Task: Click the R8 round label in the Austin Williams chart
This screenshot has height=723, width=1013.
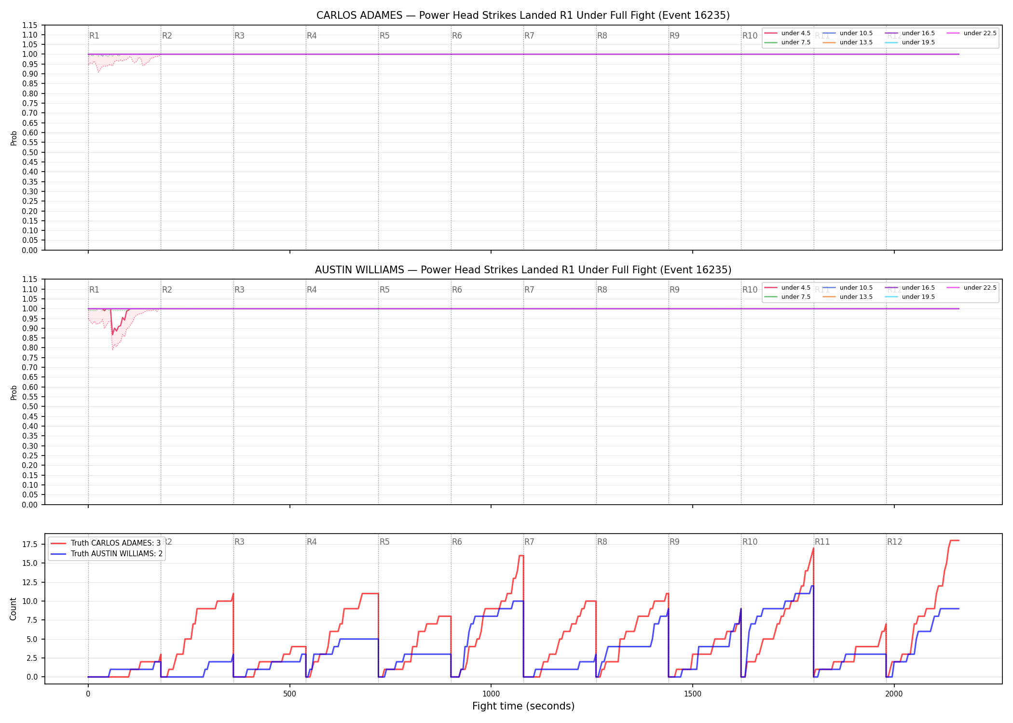Action: 602,290
